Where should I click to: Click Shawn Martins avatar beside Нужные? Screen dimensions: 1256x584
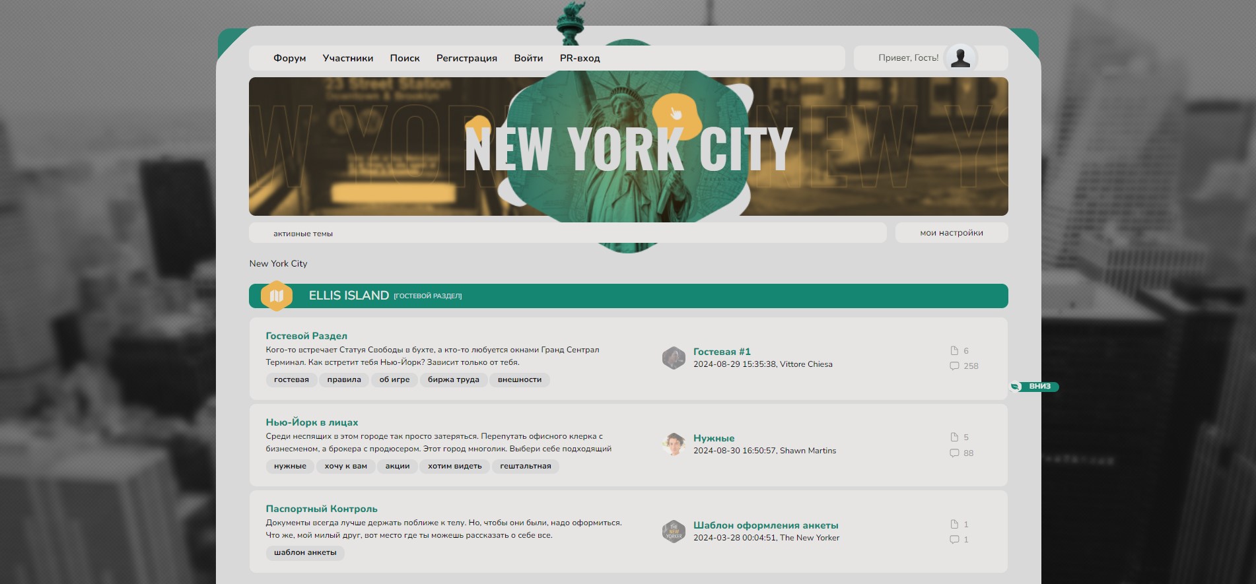pyautogui.click(x=674, y=444)
